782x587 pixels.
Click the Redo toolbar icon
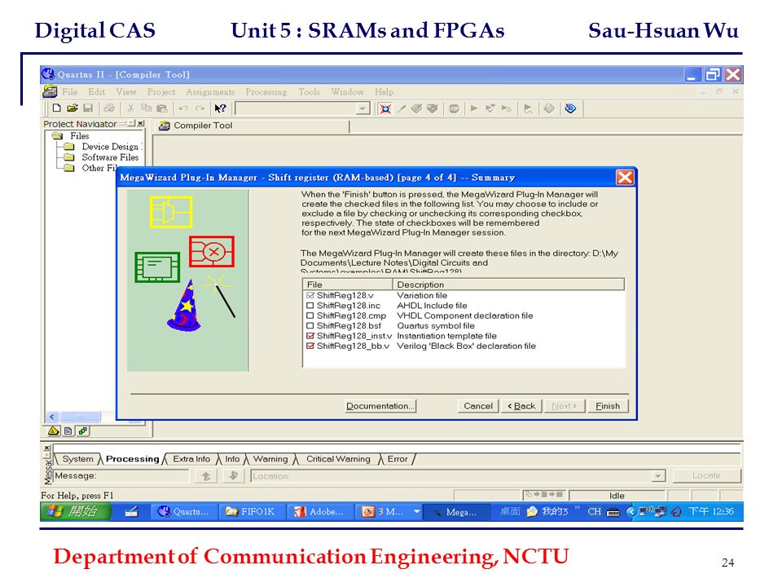pyautogui.click(x=200, y=108)
